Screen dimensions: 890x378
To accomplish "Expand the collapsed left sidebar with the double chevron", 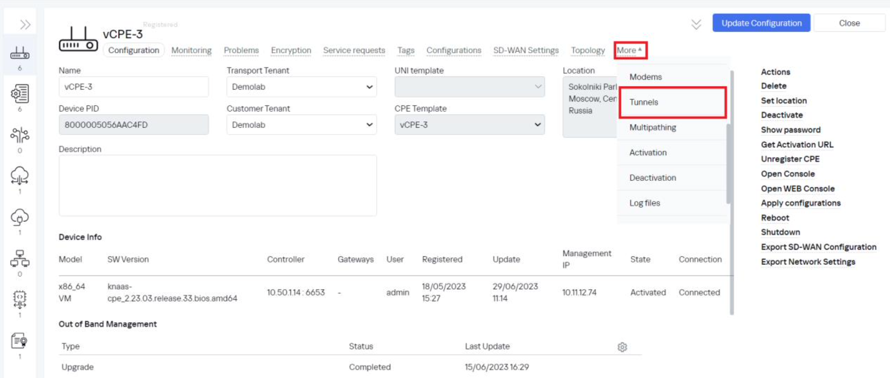I will (25, 25).
